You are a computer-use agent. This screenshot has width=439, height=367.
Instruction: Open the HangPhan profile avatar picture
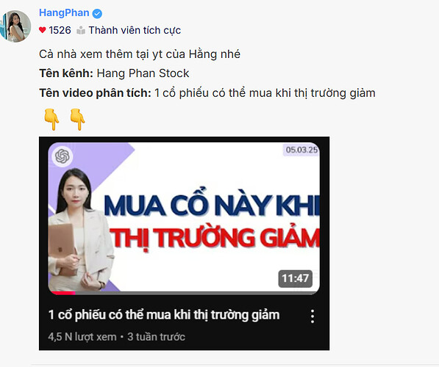(15, 26)
